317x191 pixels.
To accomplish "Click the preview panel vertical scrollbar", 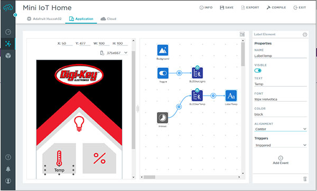I will [134, 100].
